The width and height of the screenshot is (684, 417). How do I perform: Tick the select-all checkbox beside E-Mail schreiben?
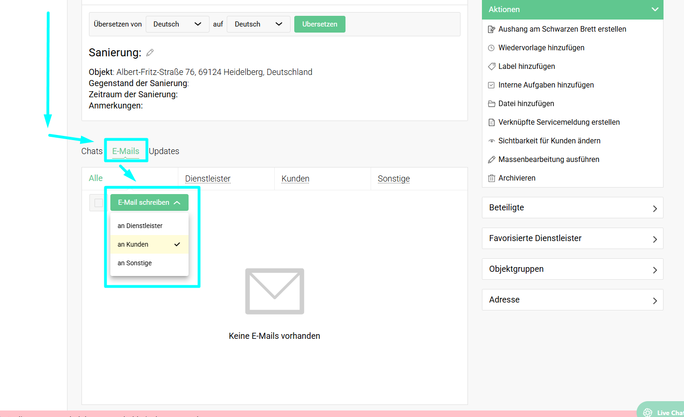[99, 203]
